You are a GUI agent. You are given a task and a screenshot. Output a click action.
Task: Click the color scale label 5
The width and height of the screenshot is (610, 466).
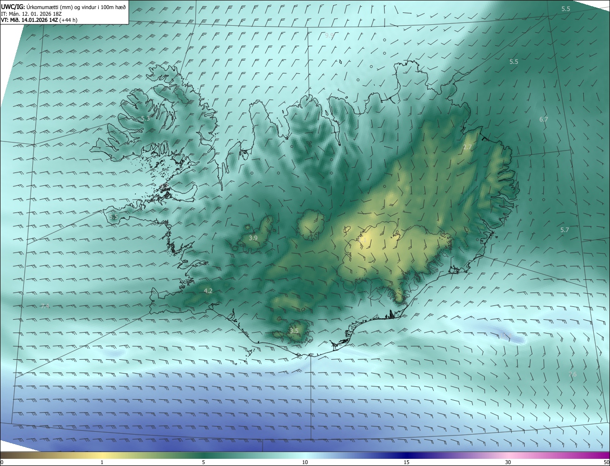203,463
